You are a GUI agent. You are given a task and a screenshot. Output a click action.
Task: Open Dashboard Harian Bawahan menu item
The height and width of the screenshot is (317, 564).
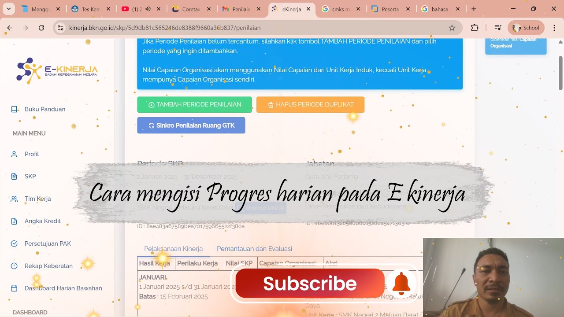click(63, 288)
